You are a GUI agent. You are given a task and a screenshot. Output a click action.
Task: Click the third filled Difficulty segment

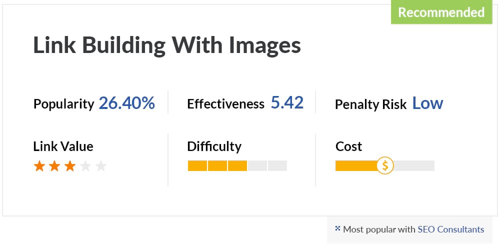tap(237, 166)
